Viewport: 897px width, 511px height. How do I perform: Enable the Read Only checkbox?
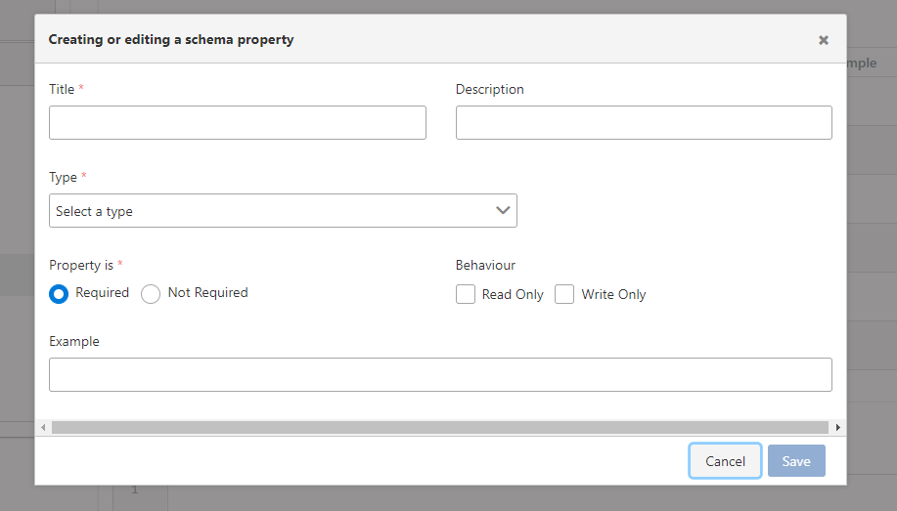(x=466, y=294)
